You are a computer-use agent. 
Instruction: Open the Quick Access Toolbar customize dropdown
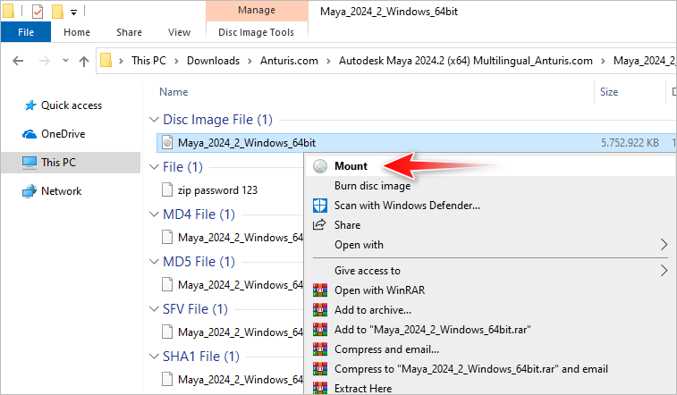point(73,13)
